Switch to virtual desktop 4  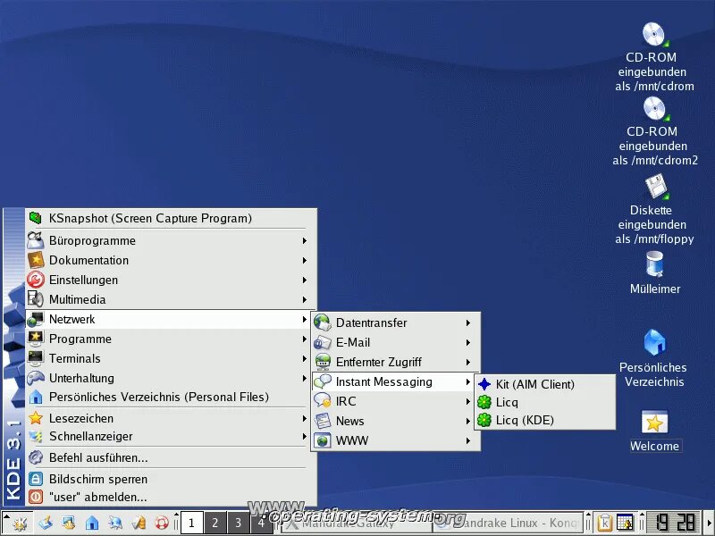coord(261,523)
